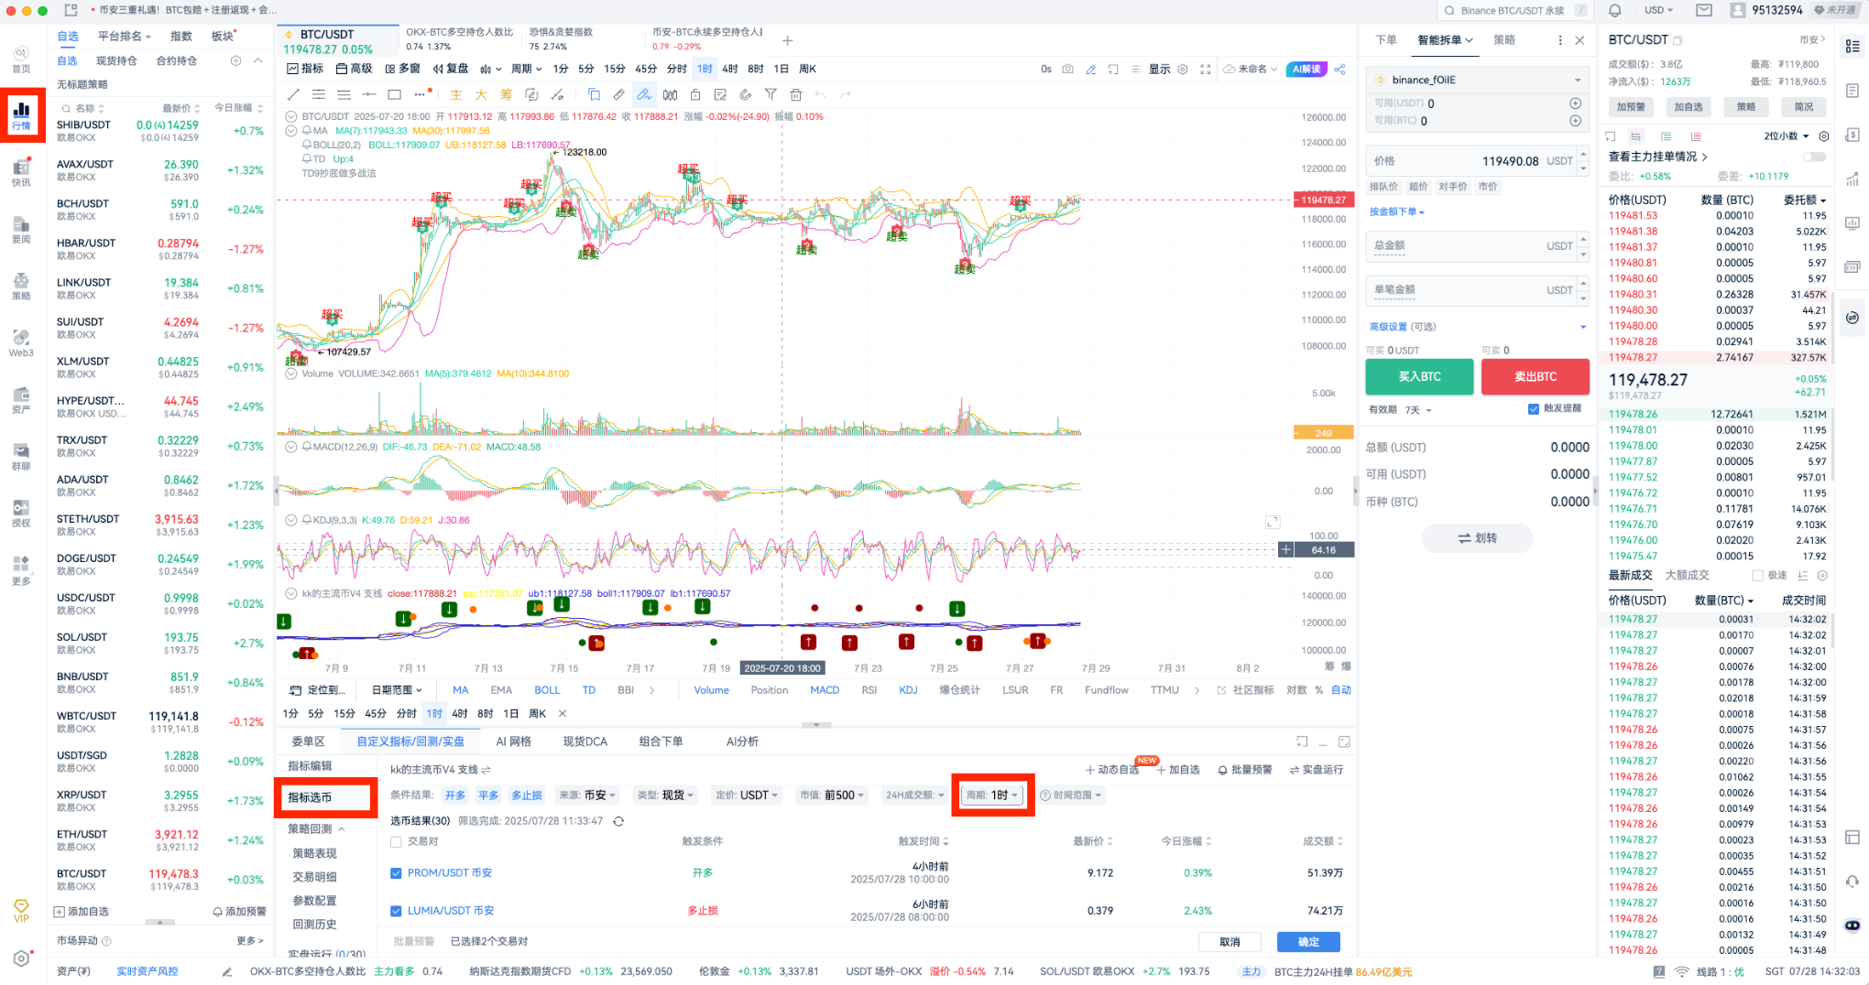Viewport: 1869px width, 985px height.
Task: Toggle the 平多 condition filter
Action: 488,796
